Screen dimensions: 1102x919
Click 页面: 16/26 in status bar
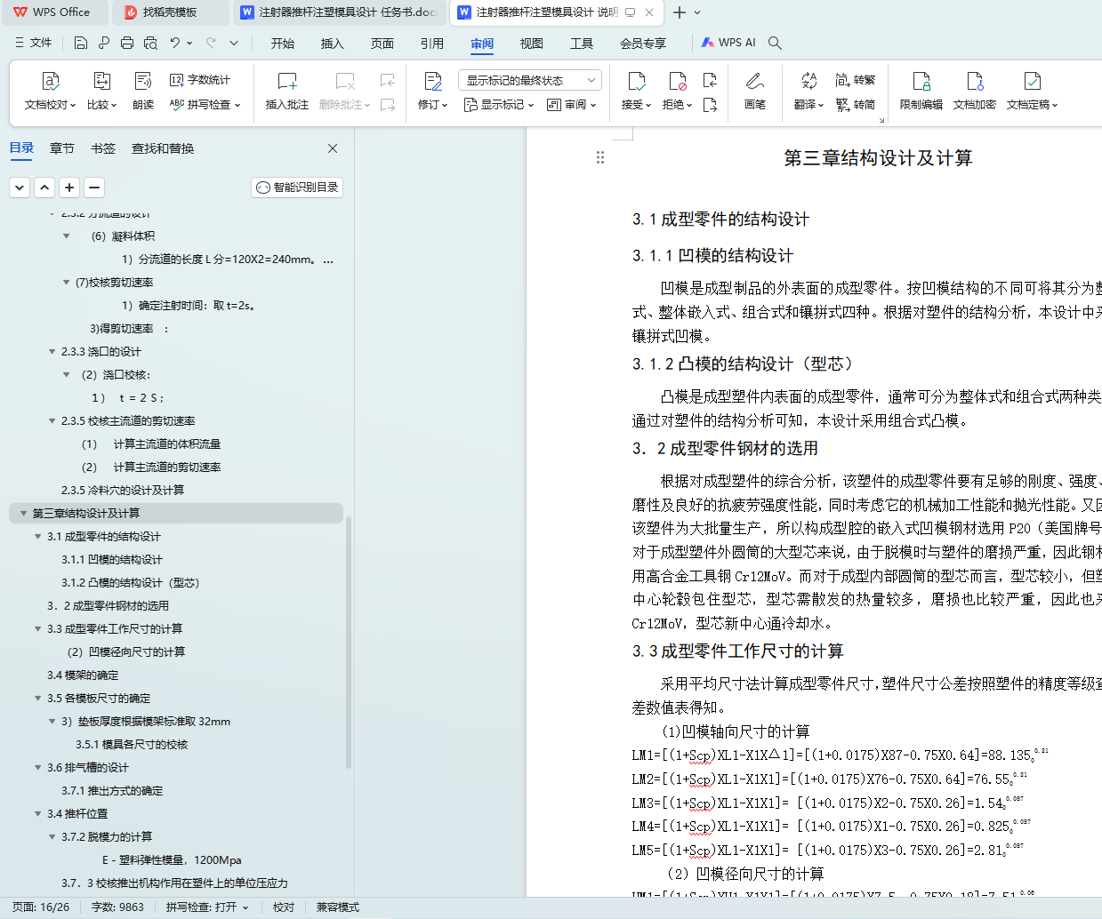[41, 907]
